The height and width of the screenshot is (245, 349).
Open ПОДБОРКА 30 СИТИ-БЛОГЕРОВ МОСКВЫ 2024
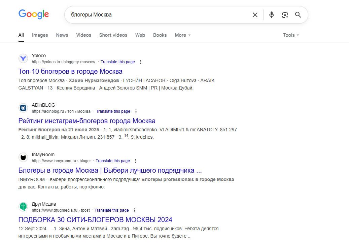[95, 220]
